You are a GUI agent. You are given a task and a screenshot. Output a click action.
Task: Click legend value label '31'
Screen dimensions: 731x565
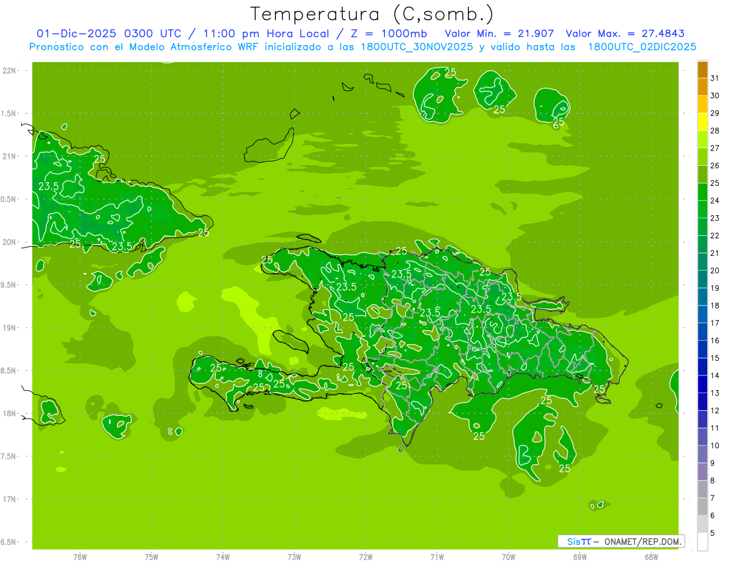[x=715, y=78]
